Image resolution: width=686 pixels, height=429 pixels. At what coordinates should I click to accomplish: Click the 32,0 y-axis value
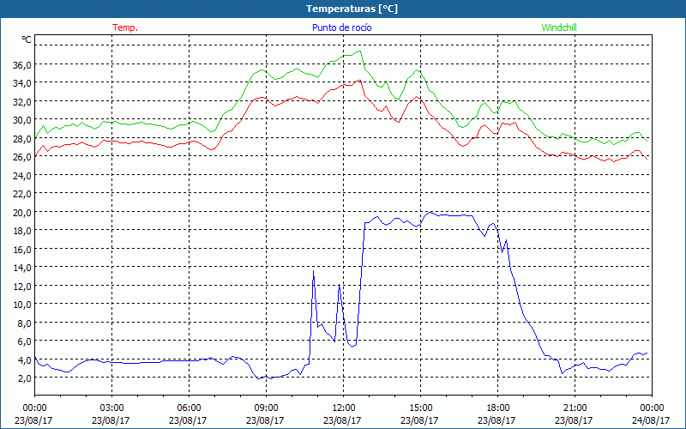point(22,101)
